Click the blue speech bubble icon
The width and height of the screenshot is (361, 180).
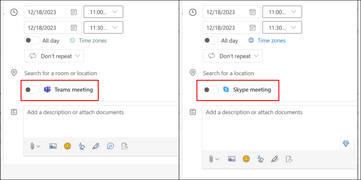(x=110, y=146)
